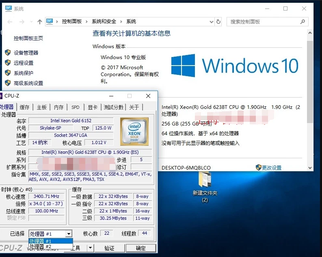Open recent locations dropdown arrow
Image resolution: width=322 pixels, height=257 pixels.
(31, 22)
